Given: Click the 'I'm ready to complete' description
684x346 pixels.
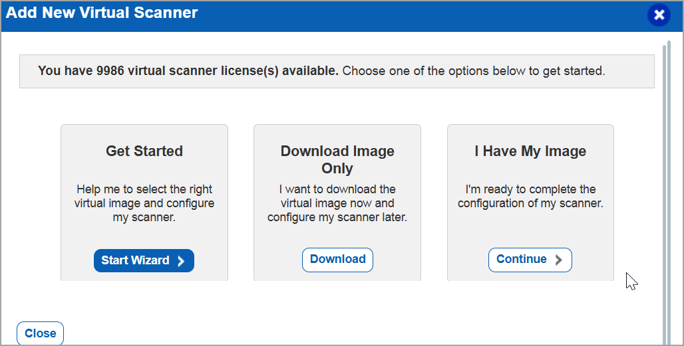Looking at the screenshot, I should pyautogui.click(x=530, y=197).
